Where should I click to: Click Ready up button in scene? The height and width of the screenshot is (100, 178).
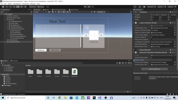coord(41,50)
